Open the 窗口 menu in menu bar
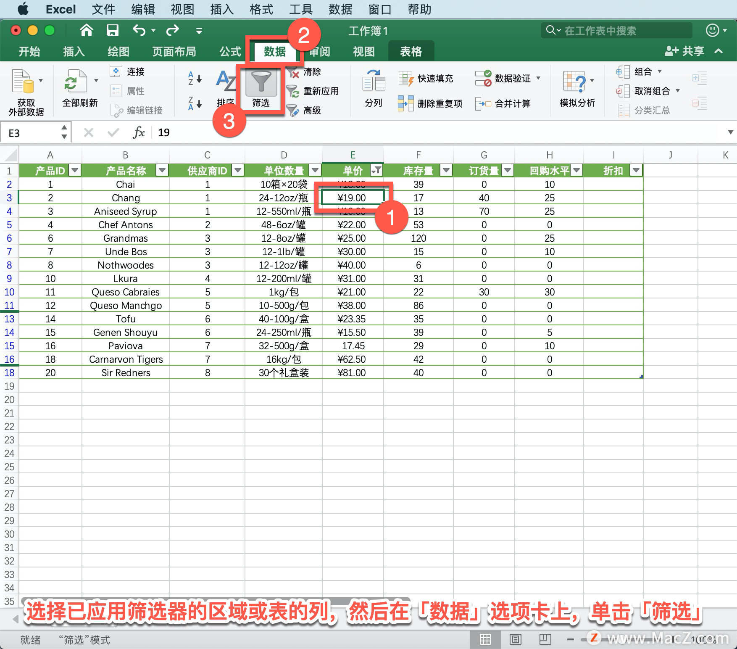This screenshot has width=737, height=649. click(380, 9)
